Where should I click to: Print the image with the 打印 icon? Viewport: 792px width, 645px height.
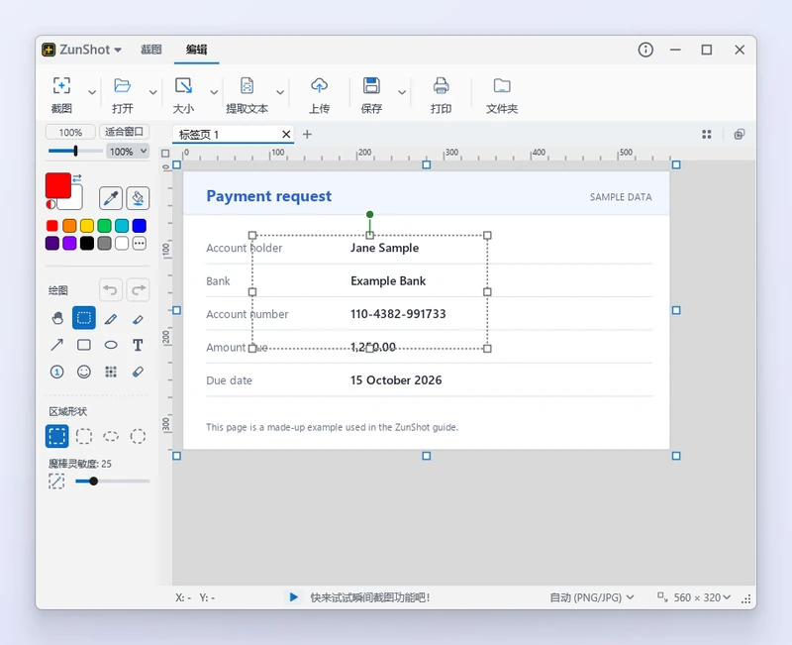point(441,86)
